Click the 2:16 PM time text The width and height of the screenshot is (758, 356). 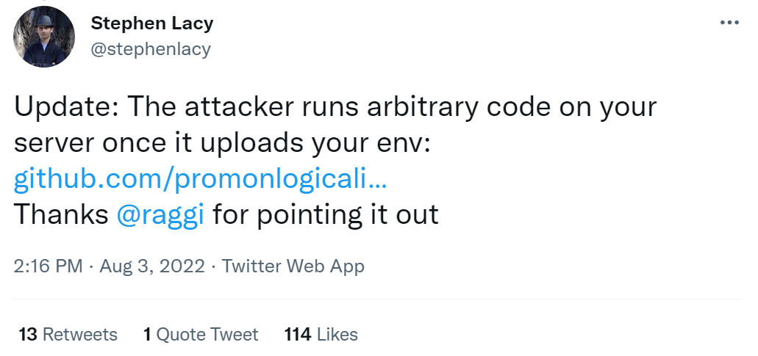pyautogui.click(x=48, y=266)
